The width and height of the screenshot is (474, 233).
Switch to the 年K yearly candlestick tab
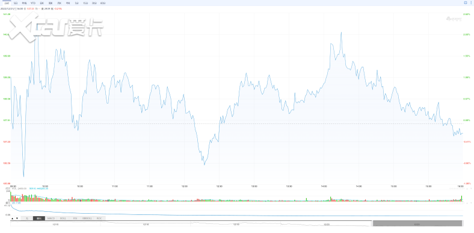68,3
